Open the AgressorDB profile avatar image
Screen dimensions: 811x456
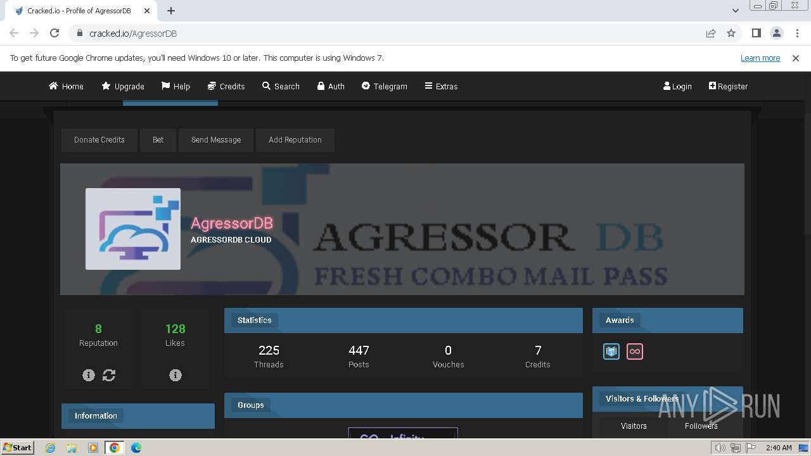133,229
